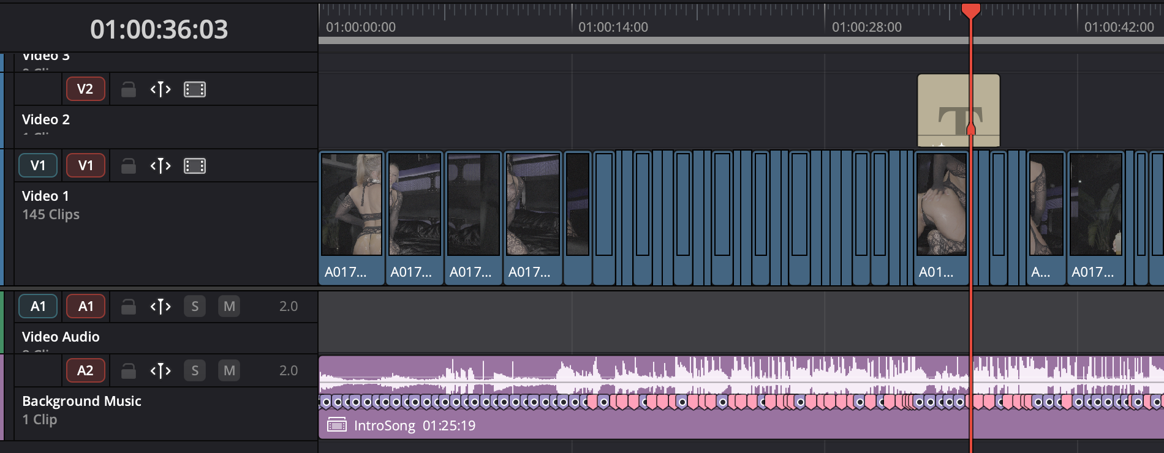Click ruler at 01:00:42:00 timecode
This screenshot has width=1164, height=453.
coord(1119,27)
